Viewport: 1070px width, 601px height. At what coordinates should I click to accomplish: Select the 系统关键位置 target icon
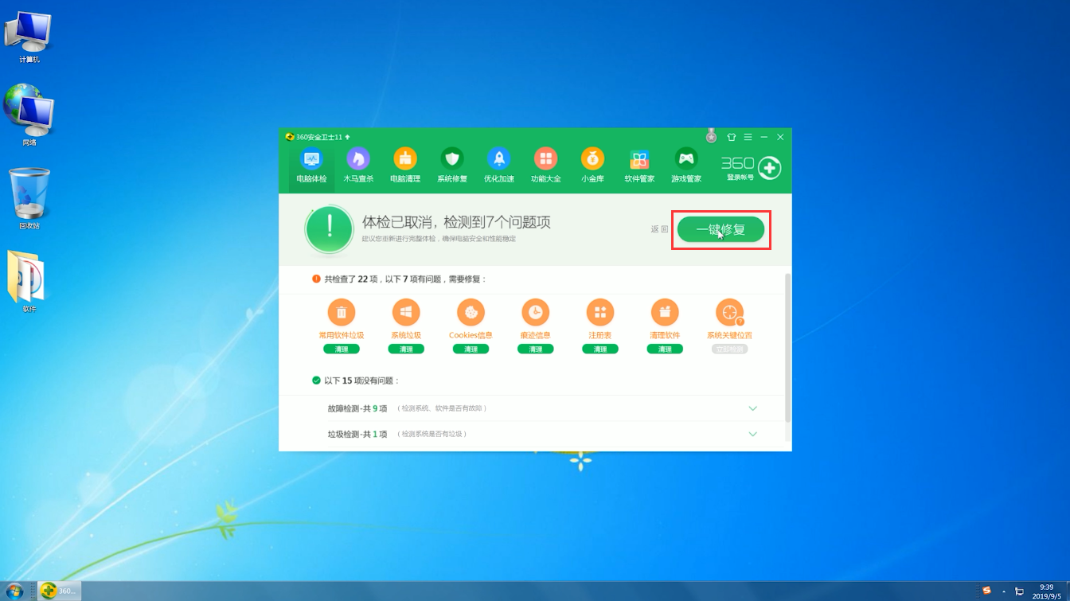[729, 312]
